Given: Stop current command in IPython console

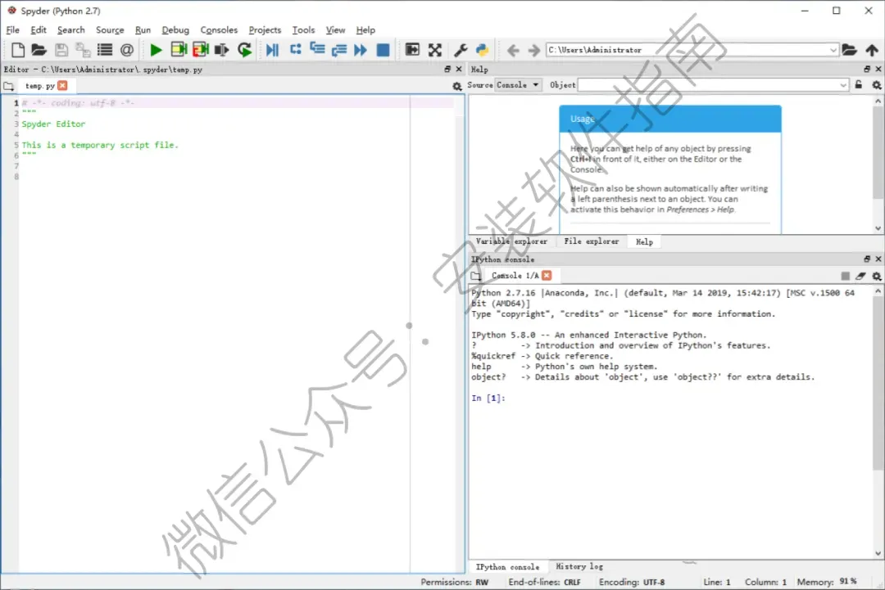Looking at the screenshot, I should pyautogui.click(x=845, y=276).
